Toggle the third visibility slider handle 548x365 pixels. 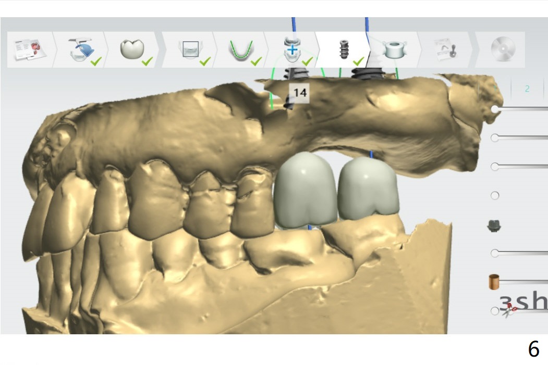tap(495, 167)
